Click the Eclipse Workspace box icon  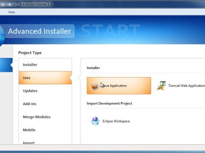pyautogui.click(x=95, y=121)
